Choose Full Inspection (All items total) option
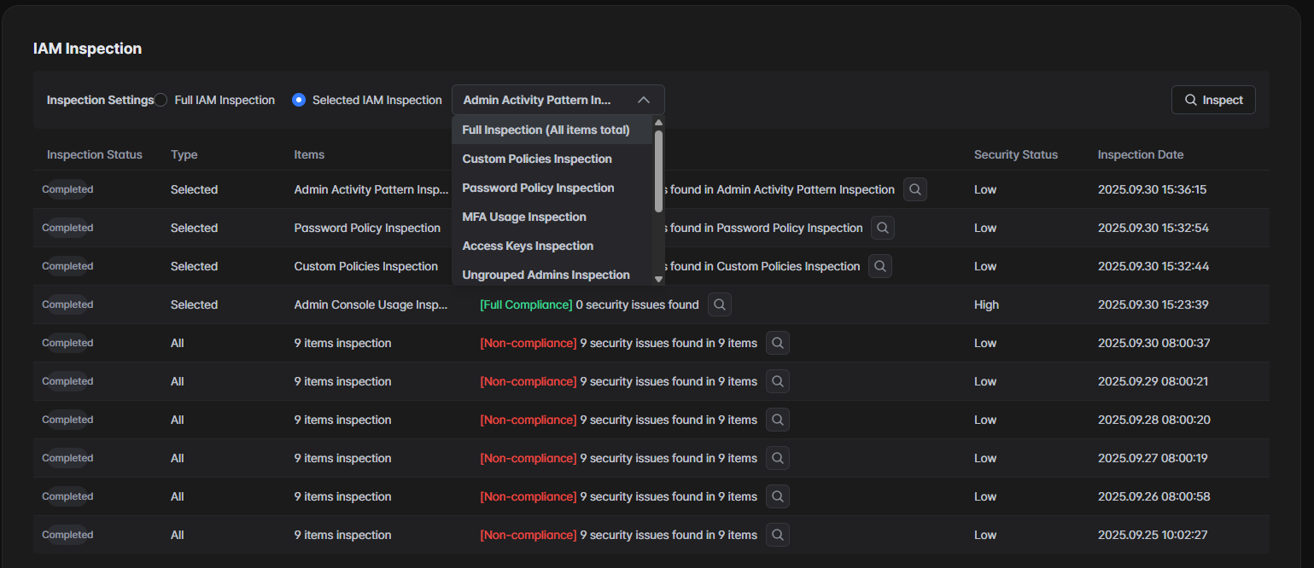The image size is (1314, 568). click(546, 130)
